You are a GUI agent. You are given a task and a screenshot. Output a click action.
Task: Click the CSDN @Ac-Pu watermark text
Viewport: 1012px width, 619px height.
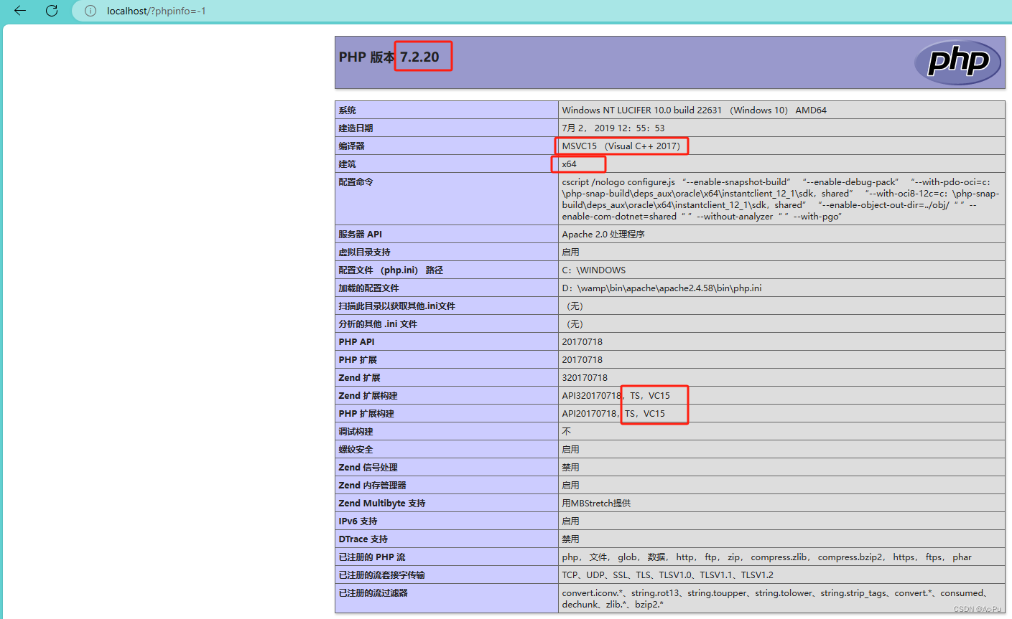tap(979, 609)
